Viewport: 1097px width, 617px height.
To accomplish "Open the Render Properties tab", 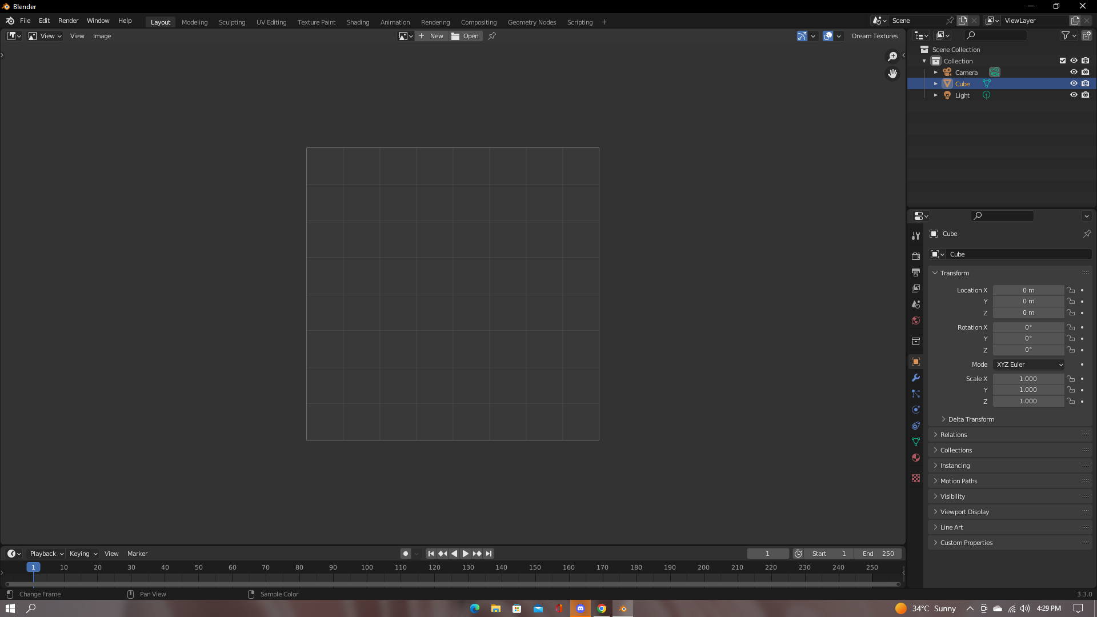I will pyautogui.click(x=915, y=256).
